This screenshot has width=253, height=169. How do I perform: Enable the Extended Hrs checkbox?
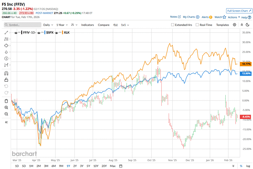[173, 25]
